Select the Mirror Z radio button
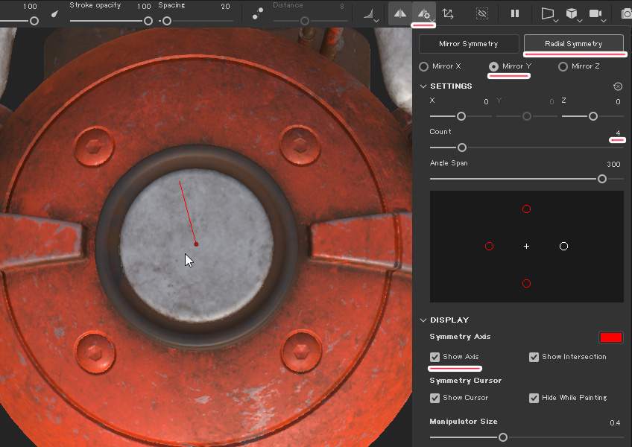The image size is (632, 447). 563,66
